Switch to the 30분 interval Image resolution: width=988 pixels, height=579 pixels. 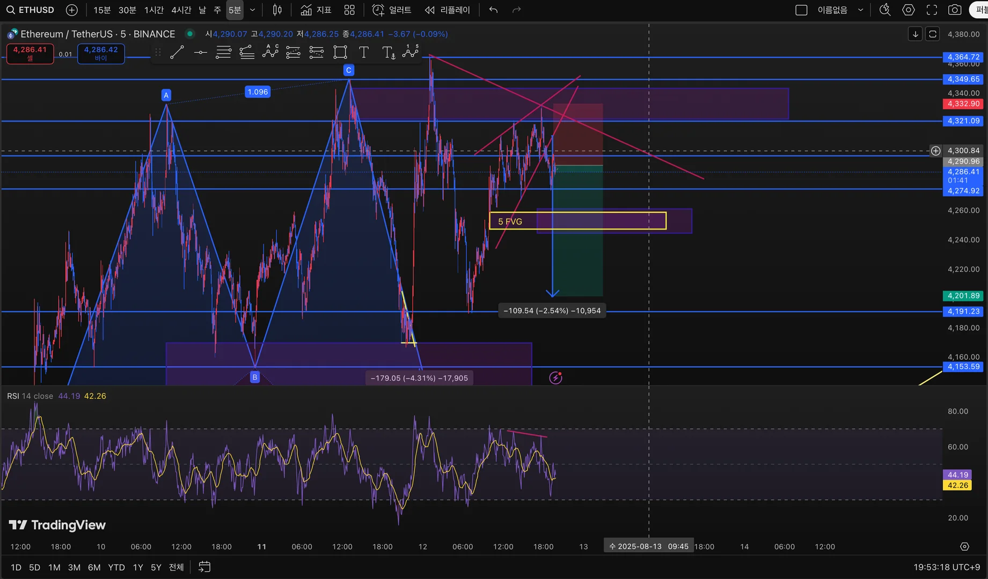pos(127,10)
